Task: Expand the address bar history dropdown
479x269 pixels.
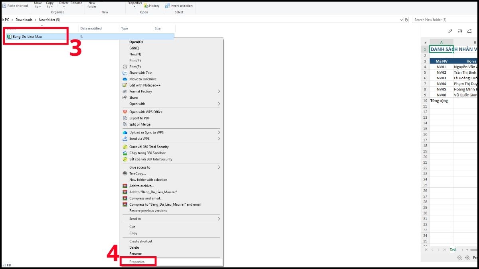Action: [402, 20]
